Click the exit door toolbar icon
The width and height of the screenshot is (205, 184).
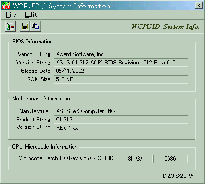(10, 27)
